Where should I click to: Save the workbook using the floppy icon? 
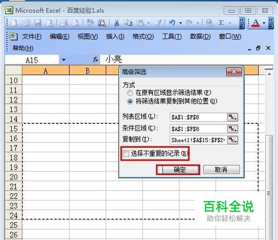[x=38, y=23]
